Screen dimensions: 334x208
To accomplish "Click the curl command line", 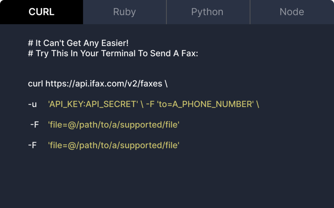I will [98, 84].
